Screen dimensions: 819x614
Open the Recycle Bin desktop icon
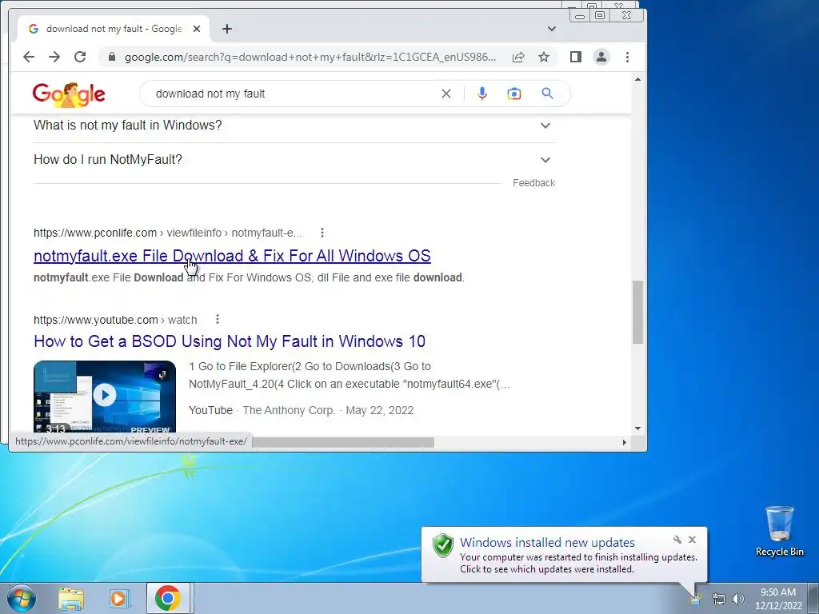779,531
